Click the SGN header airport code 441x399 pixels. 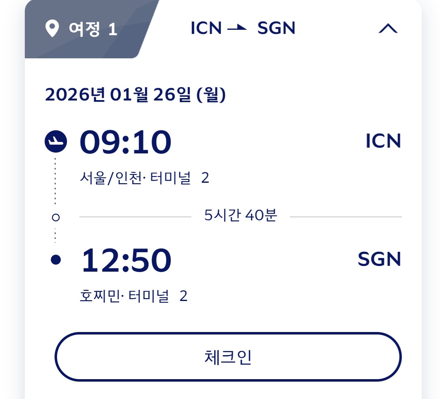(x=276, y=29)
